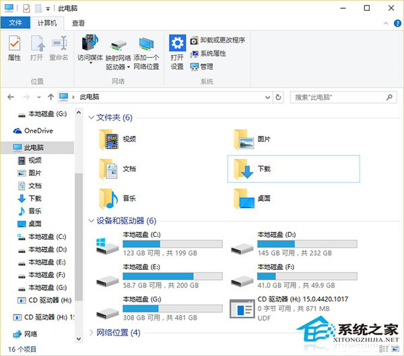
Task: Open the recent locations dropdown
Action: 38,98
